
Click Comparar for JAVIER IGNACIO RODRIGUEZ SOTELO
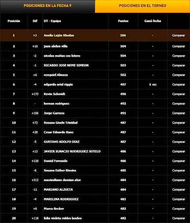[x=178, y=151]
